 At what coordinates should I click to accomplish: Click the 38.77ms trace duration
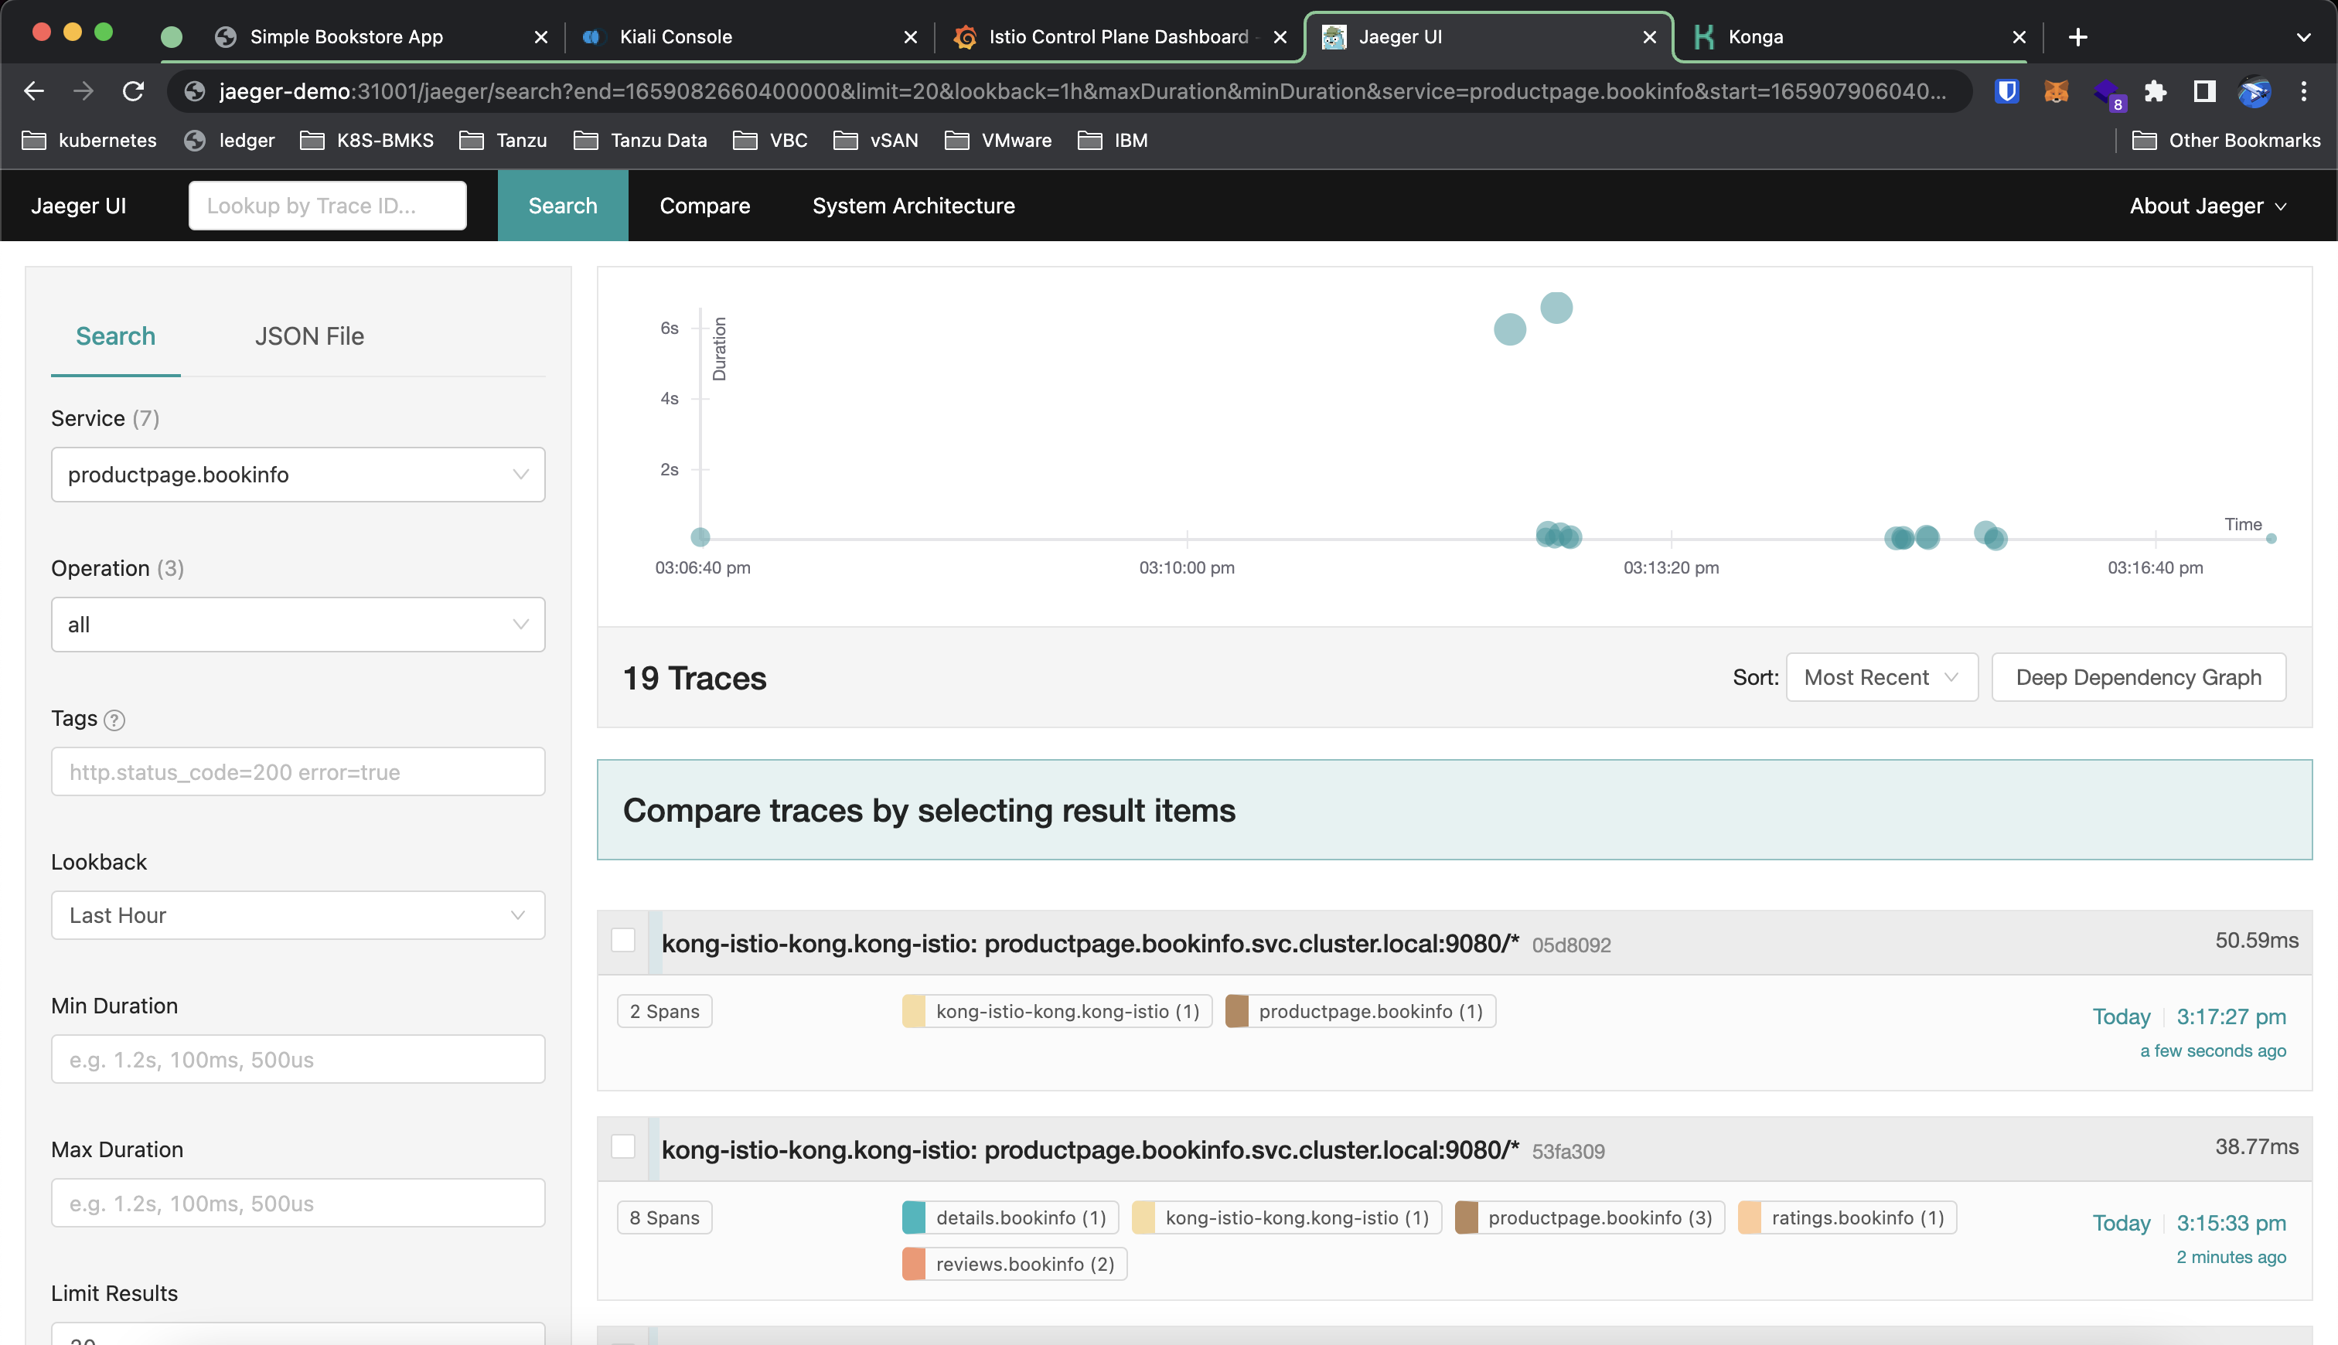(x=2257, y=1146)
